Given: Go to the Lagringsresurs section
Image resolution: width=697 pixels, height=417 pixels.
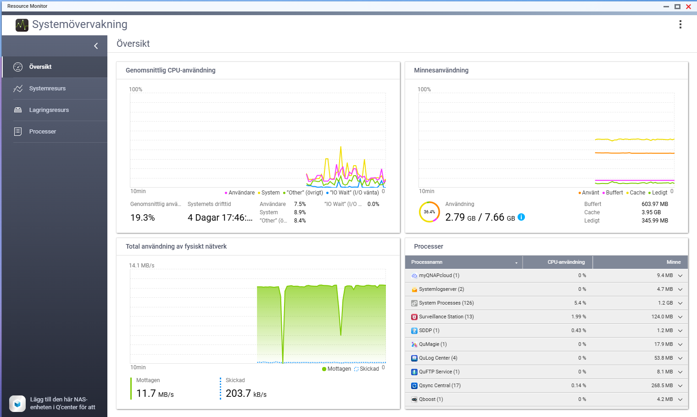Looking at the screenshot, I should click(x=49, y=110).
